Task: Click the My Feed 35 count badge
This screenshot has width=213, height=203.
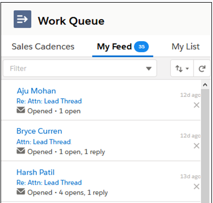Action: (141, 47)
